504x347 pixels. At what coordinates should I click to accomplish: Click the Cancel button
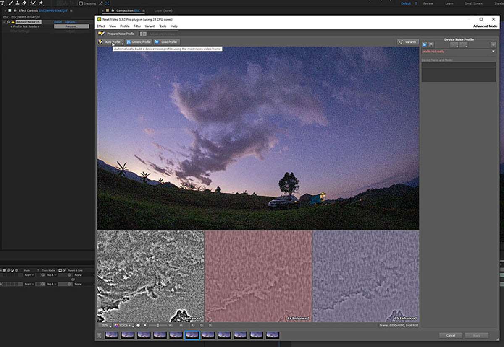click(451, 335)
